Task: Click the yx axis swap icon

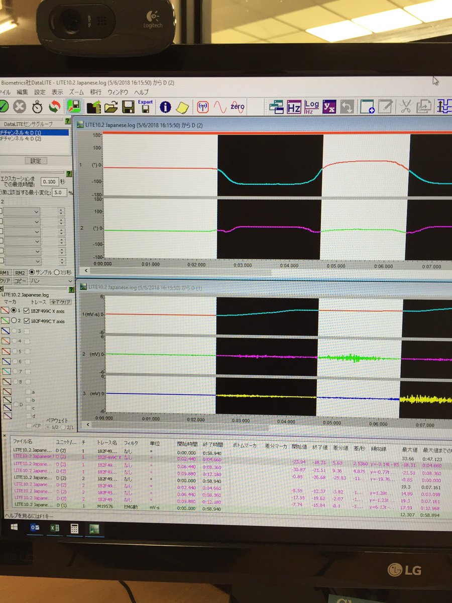Action: pos(329,107)
